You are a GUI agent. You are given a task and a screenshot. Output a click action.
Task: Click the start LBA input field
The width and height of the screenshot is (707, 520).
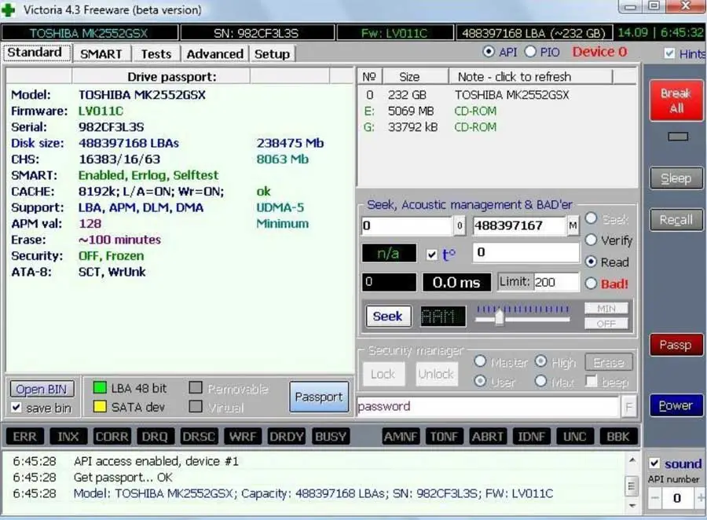coord(407,225)
